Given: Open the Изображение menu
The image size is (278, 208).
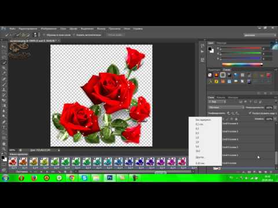Looking at the screenshot, I should click(49, 29).
